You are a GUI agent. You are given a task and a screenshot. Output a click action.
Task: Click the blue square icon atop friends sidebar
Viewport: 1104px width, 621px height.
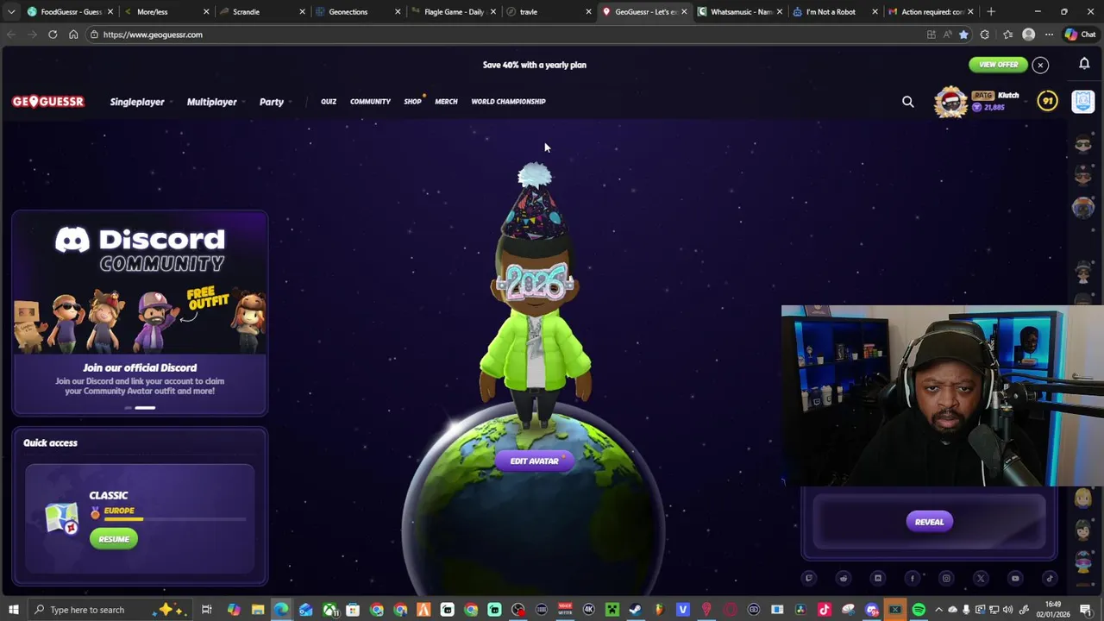tap(1083, 102)
